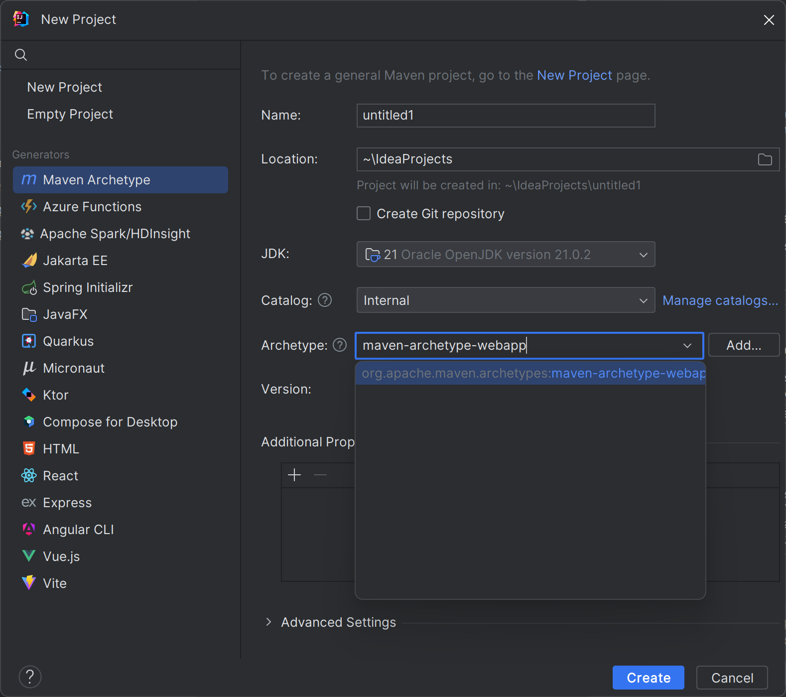Click the Spring Initializr leaf icon
The height and width of the screenshot is (697, 786).
(29, 287)
